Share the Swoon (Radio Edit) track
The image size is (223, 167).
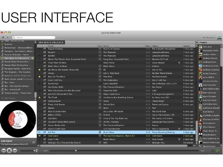pos(44,125)
